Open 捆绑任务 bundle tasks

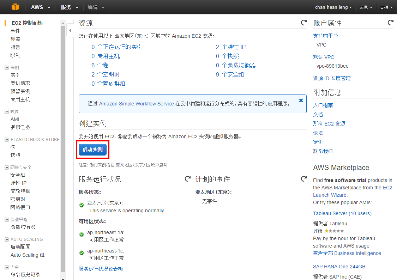(20, 127)
